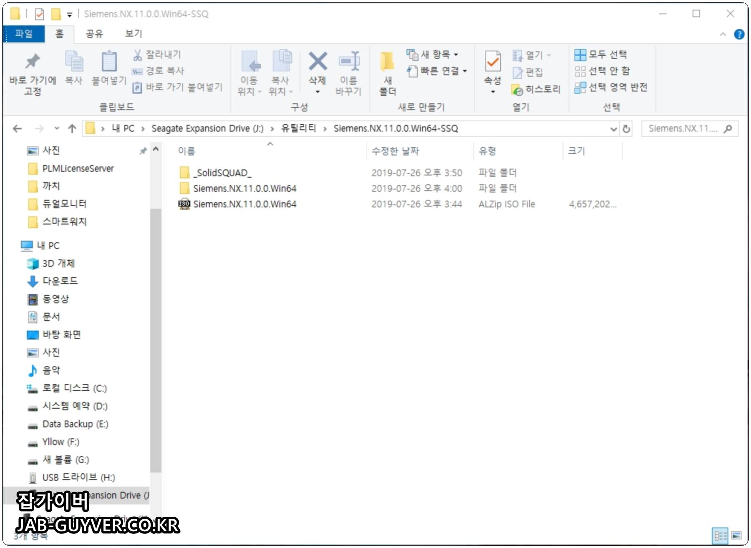The image size is (751, 548).
Task: Switch to the View (보기) tab
Action: click(x=134, y=34)
